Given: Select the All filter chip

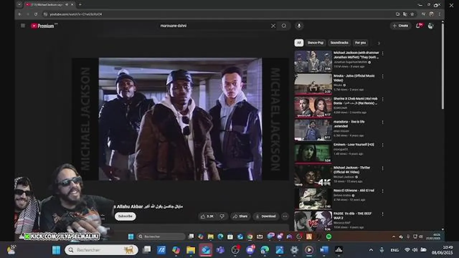Looking at the screenshot, I should [x=299, y=43].
